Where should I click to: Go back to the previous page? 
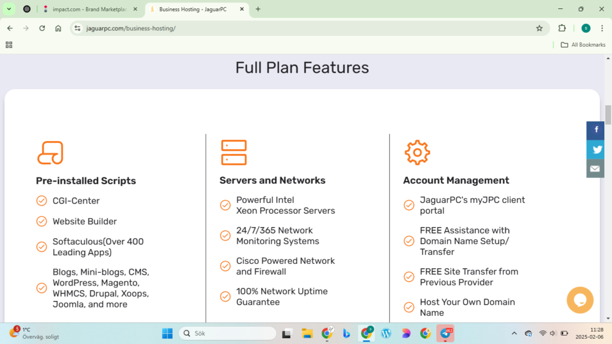click(x=10, y=28)
